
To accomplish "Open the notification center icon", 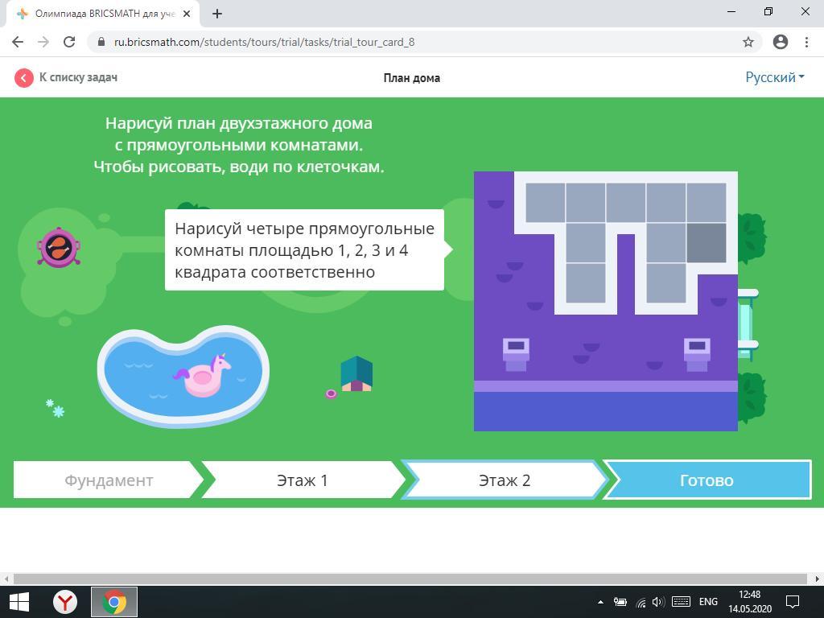I will coord(792,602).
